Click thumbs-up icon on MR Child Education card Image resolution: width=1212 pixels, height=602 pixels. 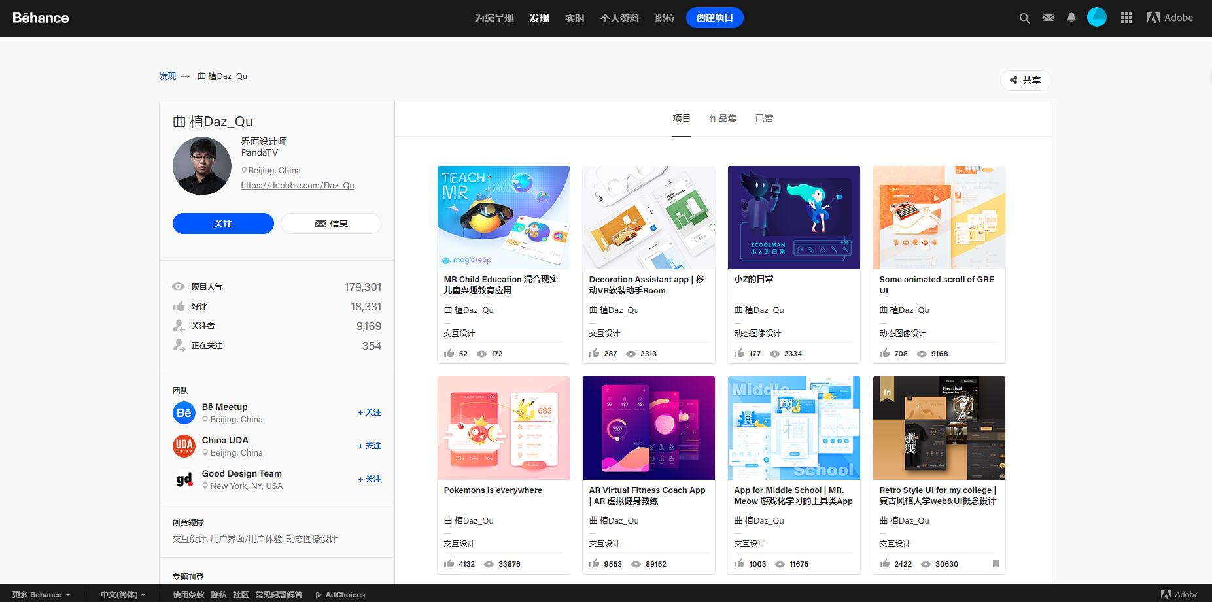pyautogui.click(x=449, y=353)
